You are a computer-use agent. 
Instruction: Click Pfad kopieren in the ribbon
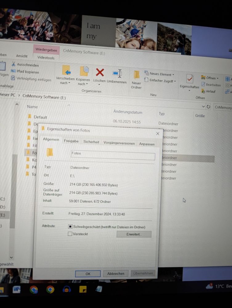coord(25,71)
